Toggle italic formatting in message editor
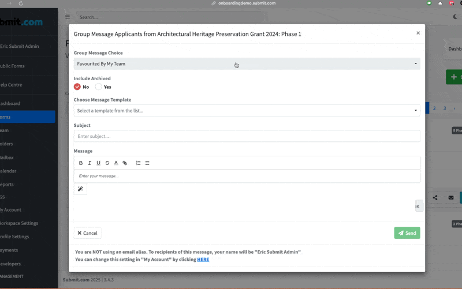The height and width of the screenshot is (289, 462). pos(90,163)
